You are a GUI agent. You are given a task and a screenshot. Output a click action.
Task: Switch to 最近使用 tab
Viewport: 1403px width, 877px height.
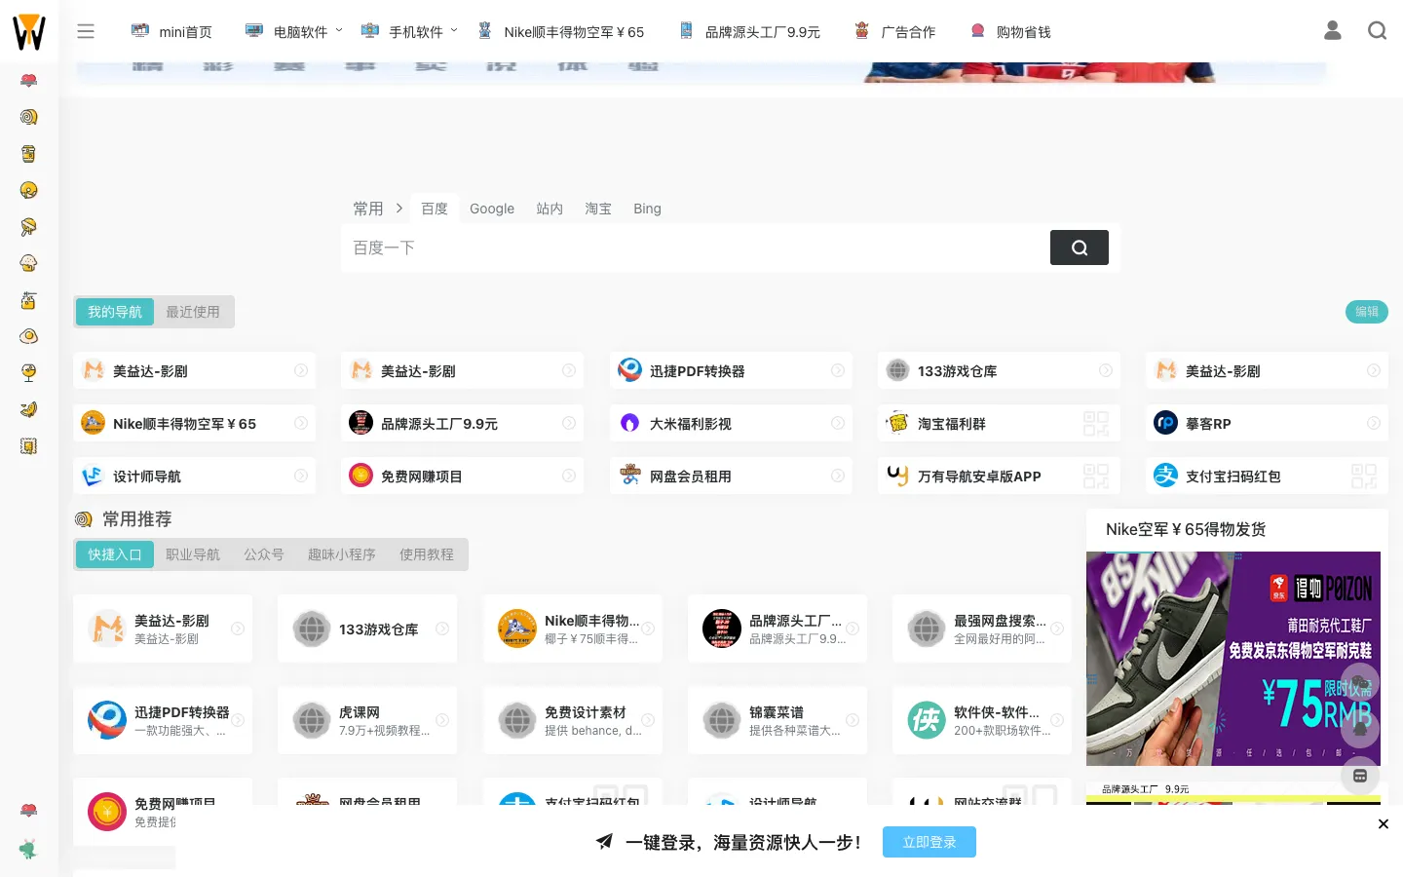coord(193,312)
